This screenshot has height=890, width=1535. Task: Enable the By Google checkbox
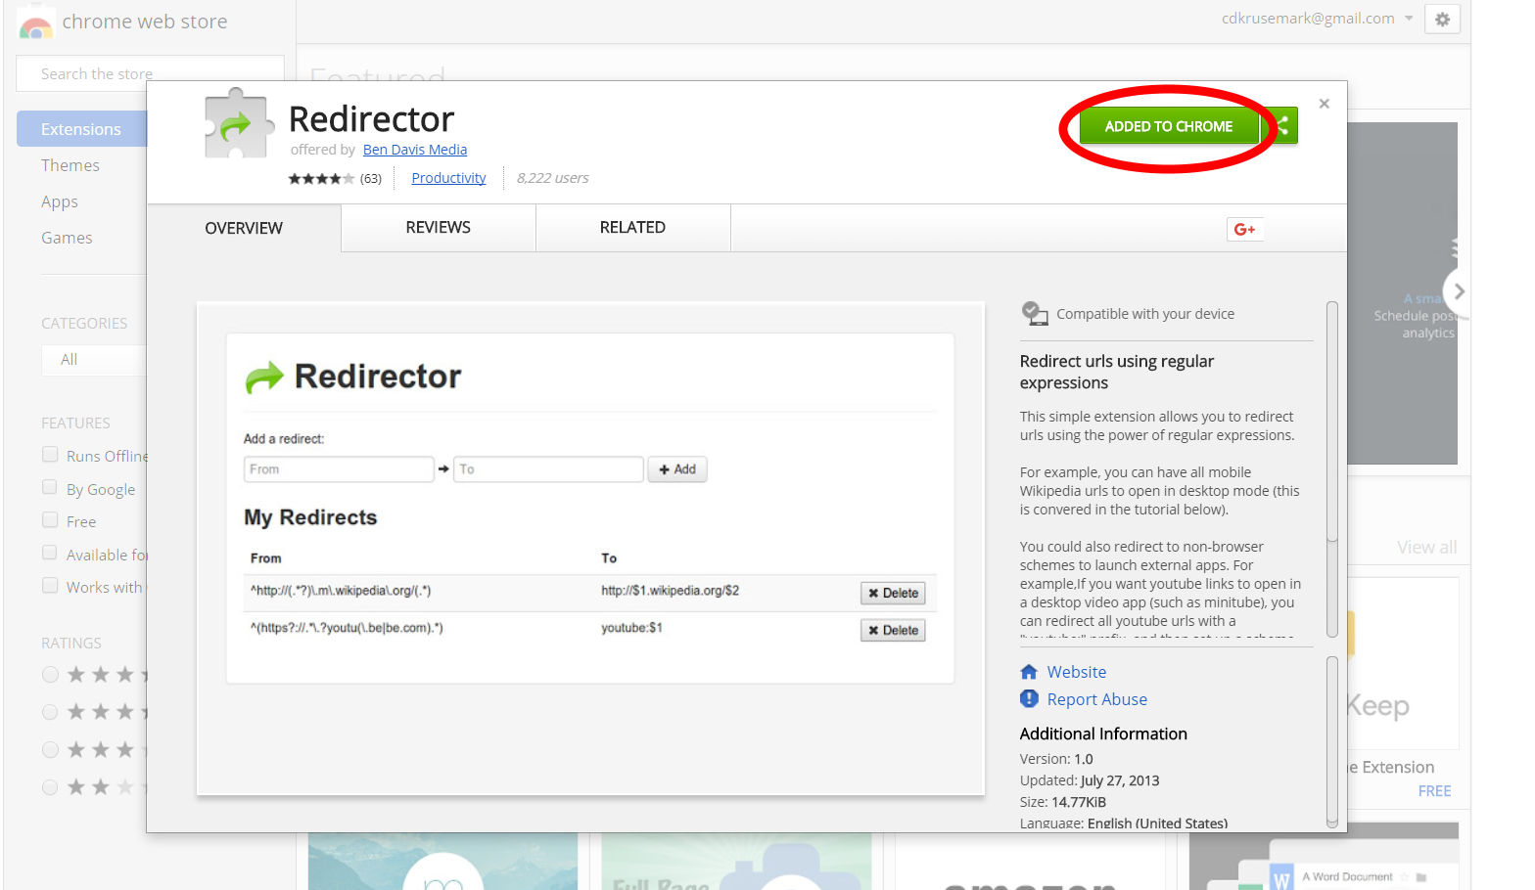(50, 488)
